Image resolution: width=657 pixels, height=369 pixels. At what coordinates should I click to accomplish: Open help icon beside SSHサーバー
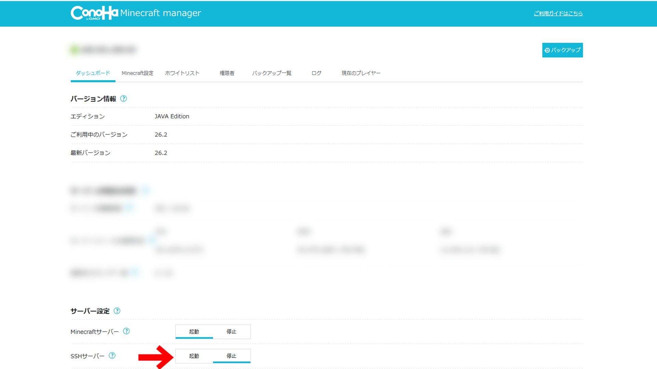(x=112, y=356)
